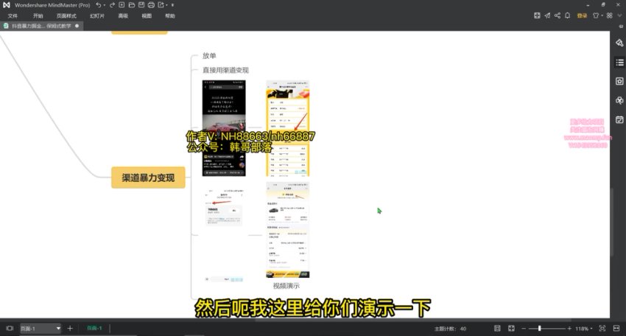The height and width of the screenshot is (336, 626).
Task: Click the 登录 login button
Action: click(x=582, y=15)
